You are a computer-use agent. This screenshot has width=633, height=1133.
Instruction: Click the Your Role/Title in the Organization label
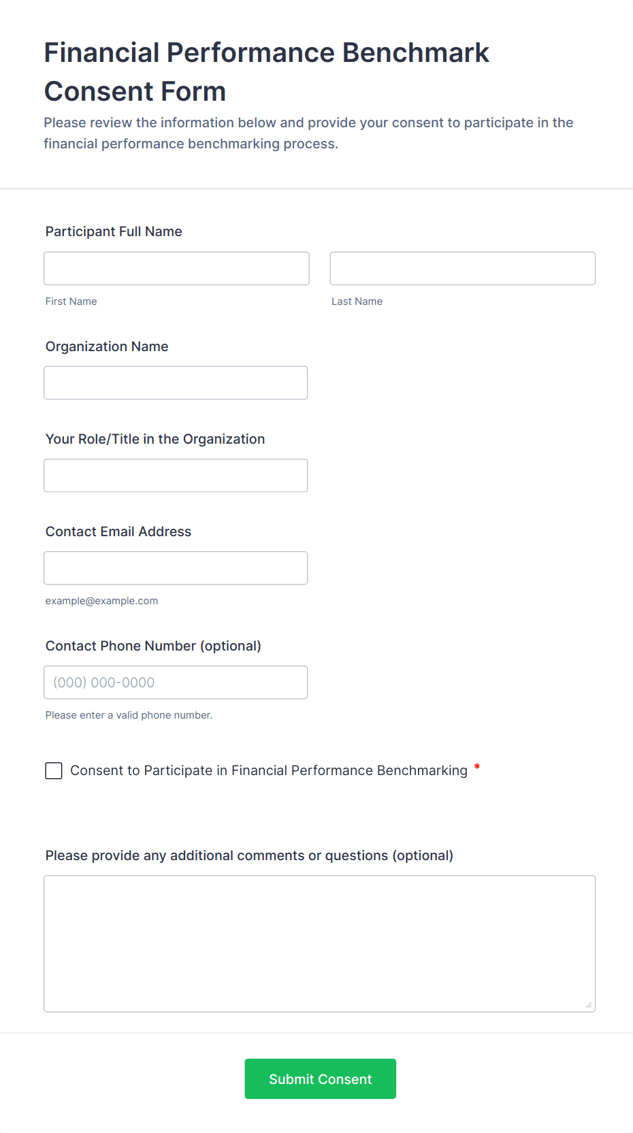pyautogui.click(x=155, y=439)
